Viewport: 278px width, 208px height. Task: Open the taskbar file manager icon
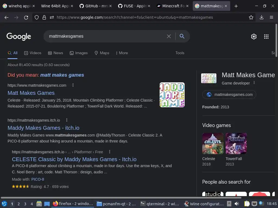click(x=39, y=204)
